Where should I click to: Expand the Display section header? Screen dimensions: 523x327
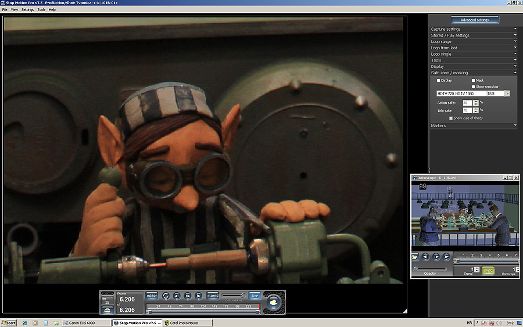pyautogui.click(x=474, y=66)
